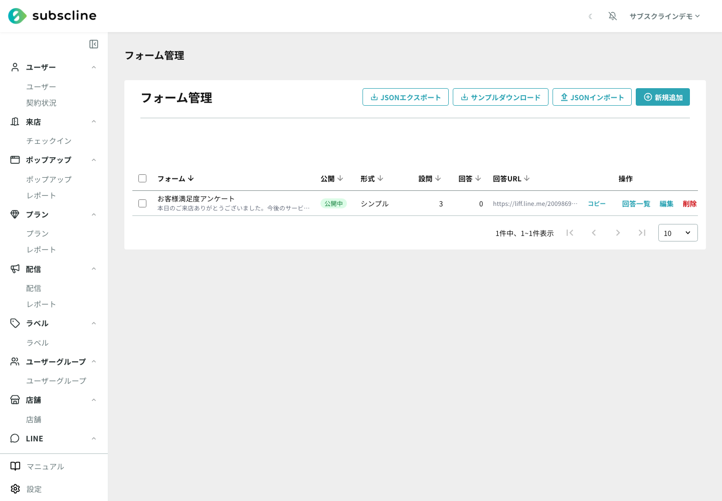Open レポート under プラン
The height and width of the screenshot is (501, 722).
click(41, 249)
